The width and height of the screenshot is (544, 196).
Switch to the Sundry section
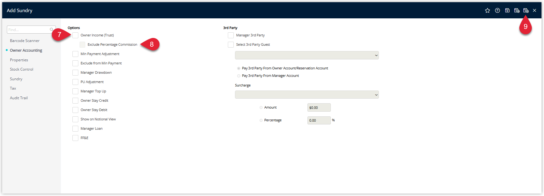coord(16,79)
